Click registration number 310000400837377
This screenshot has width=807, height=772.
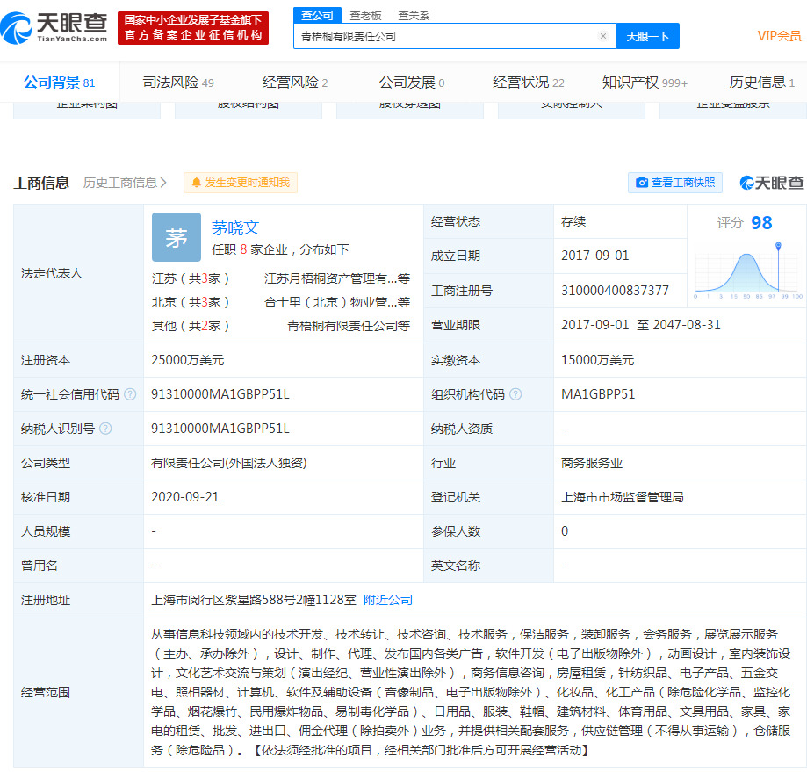(x=615, y=291)
